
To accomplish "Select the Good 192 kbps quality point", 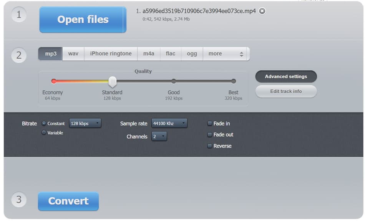I will click(174, 81).
